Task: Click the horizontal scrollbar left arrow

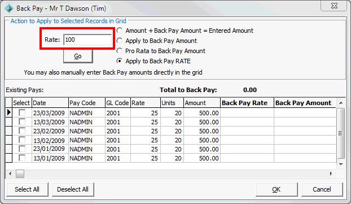Action: coord(10,173)
